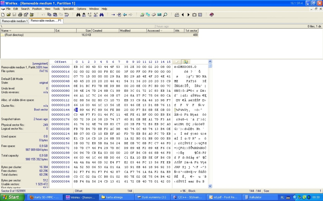Click the Replace Hex Values icon

click(96, 14)
